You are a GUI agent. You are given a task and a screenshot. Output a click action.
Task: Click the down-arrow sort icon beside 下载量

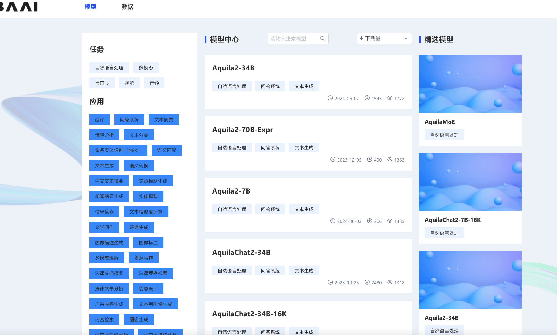(x=361, y=38)
